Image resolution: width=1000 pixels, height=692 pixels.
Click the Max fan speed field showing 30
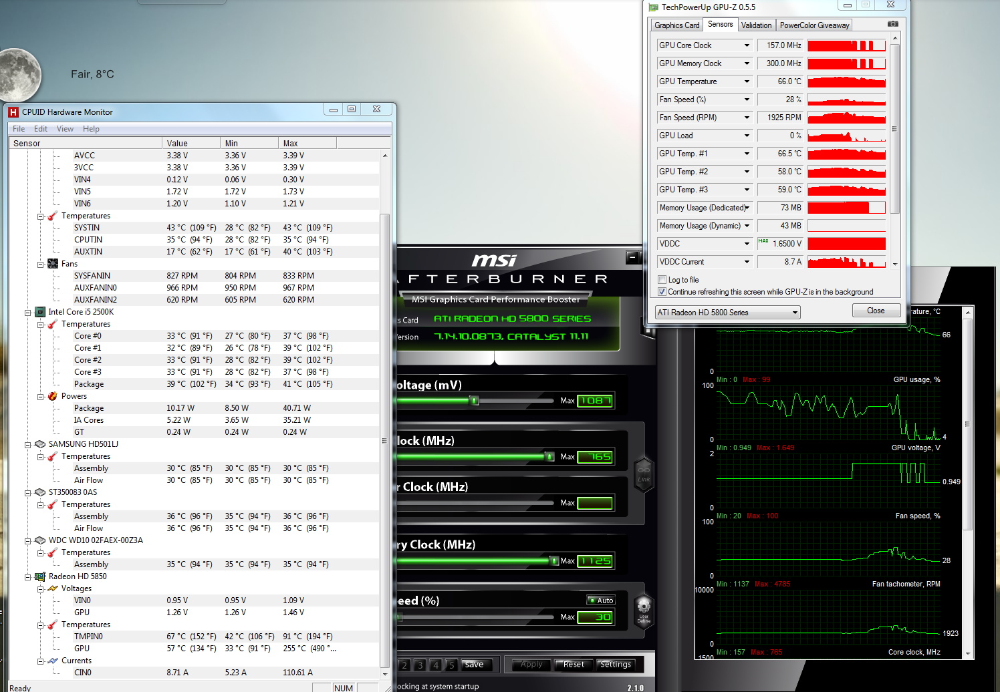coord(595,617)
